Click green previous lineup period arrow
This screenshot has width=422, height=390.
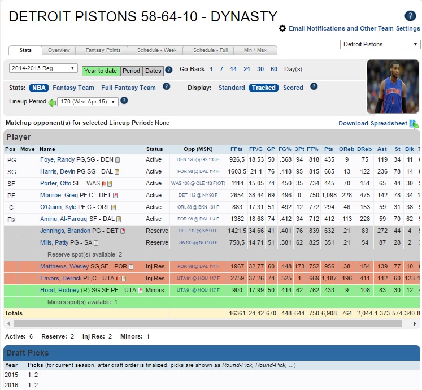point(52,102)
